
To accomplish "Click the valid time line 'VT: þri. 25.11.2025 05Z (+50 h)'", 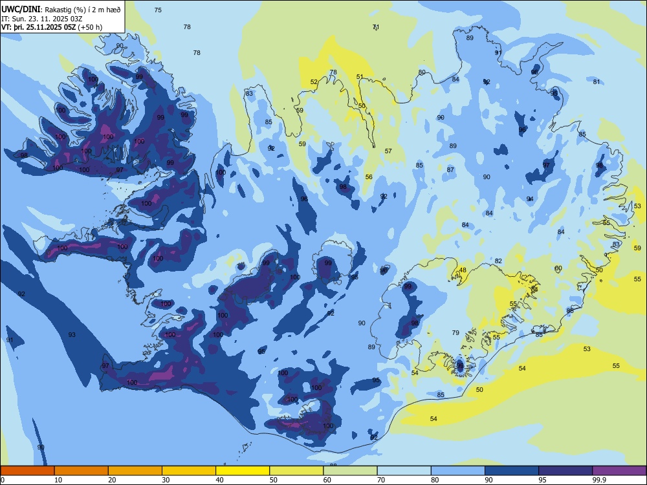I will pos(52,27).
